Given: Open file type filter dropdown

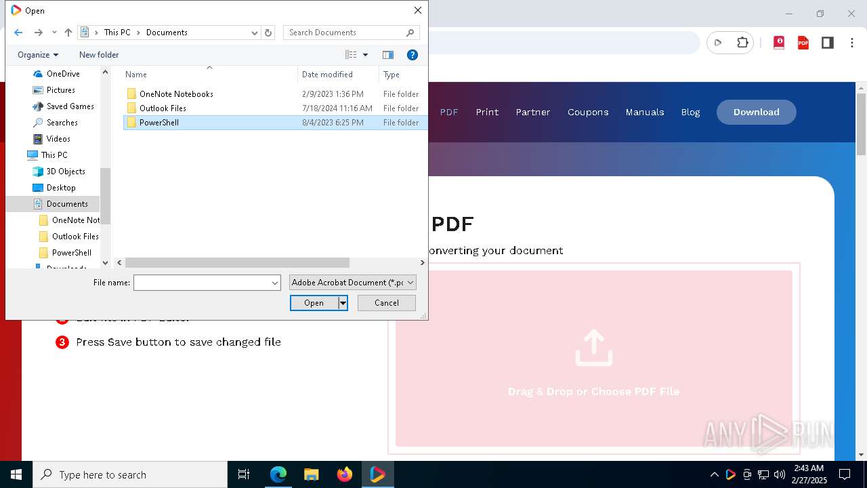Looking at the screenshot, I should (352, 283).
